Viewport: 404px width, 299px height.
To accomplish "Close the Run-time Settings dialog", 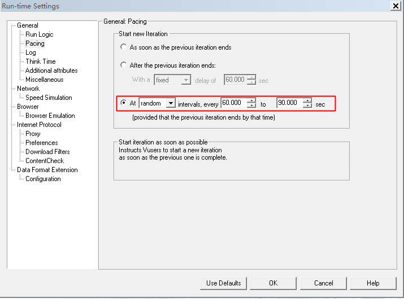I will click(x=396, y=6).
